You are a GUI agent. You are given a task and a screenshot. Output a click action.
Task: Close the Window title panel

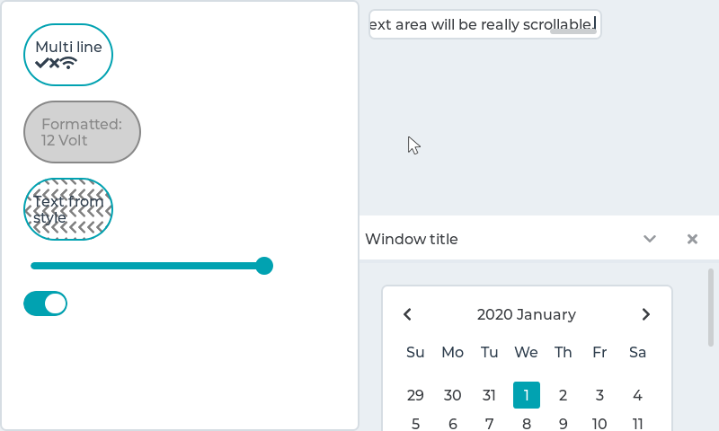(692, 239)
